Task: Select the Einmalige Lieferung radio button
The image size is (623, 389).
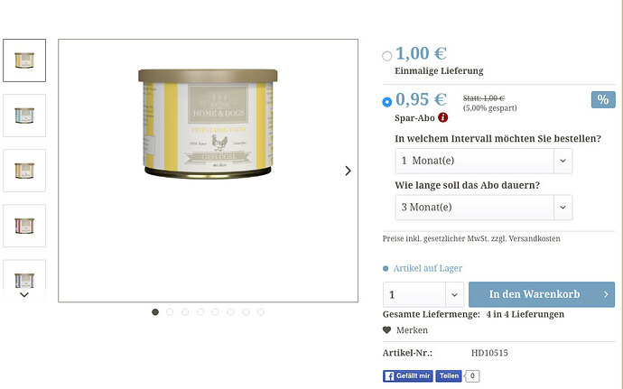Action: tap(387, 56)
